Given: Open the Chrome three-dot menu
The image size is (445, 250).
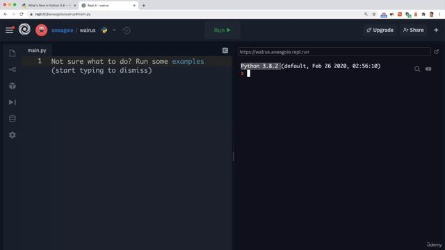Looking at the screenshot, I should 439,14.
